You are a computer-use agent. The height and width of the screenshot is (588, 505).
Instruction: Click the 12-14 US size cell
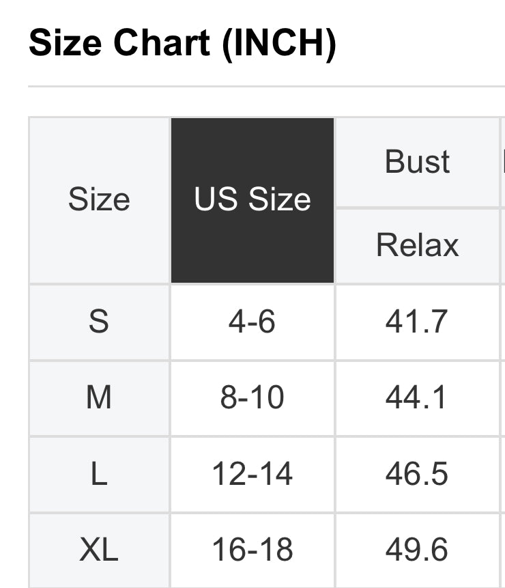point(252,474)
